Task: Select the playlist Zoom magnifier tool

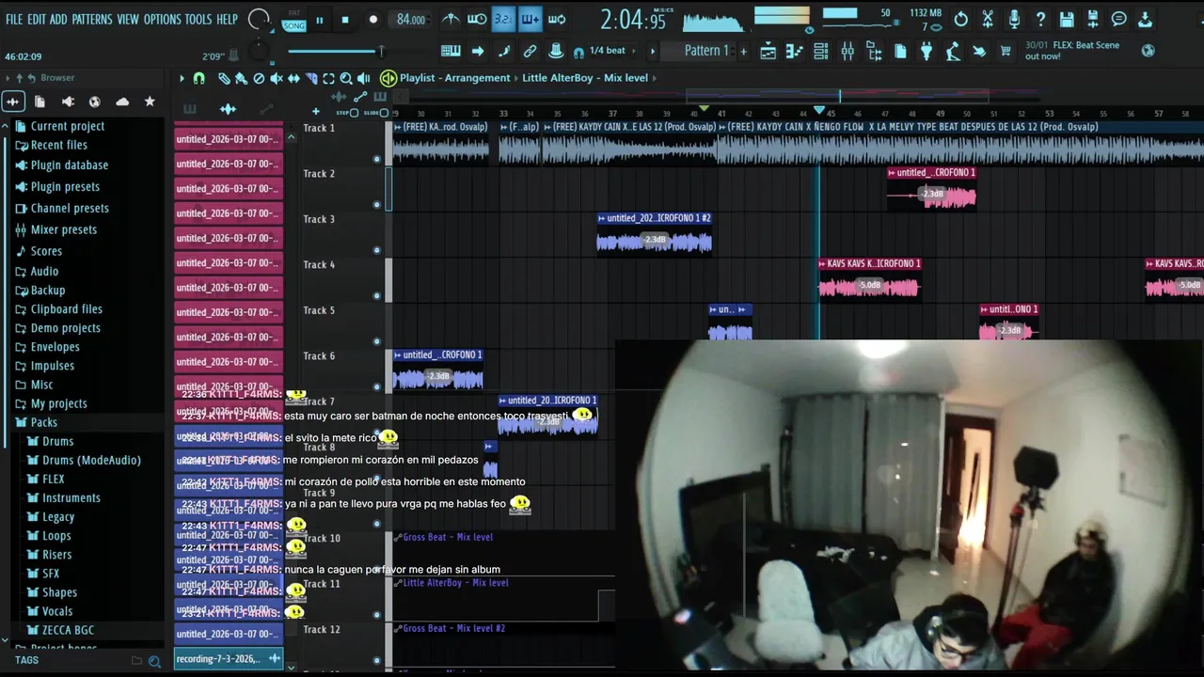Action: coord(346,79)
